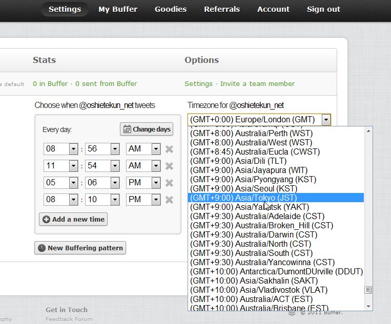Open minute dropdown showing 06

[x=102, y=183]
